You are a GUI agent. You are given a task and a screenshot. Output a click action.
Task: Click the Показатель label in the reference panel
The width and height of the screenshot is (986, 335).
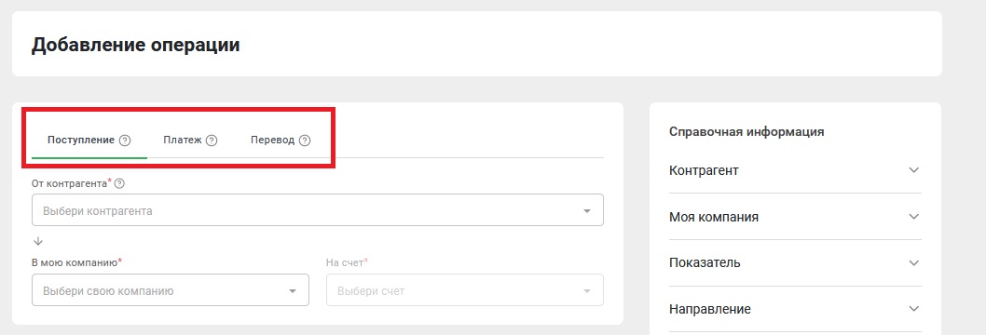coord(705,262)
